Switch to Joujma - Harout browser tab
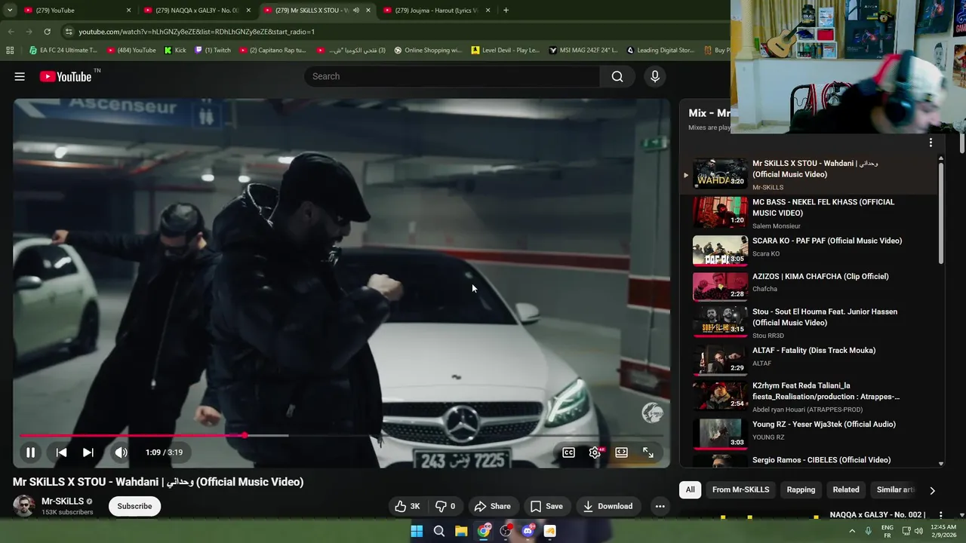 pos(437,11)
